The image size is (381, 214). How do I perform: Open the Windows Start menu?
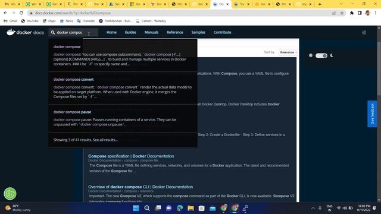136,208
